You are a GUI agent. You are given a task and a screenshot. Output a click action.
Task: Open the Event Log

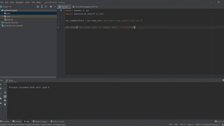(x=219, y=121)
